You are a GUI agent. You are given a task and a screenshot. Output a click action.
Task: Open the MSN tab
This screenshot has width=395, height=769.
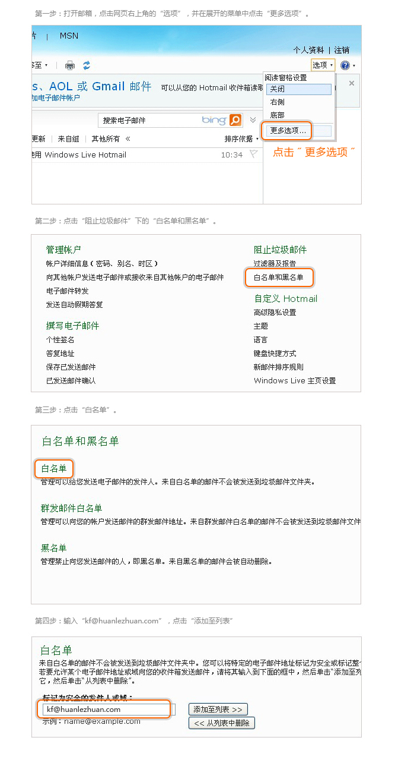click(x=69, y=36)
